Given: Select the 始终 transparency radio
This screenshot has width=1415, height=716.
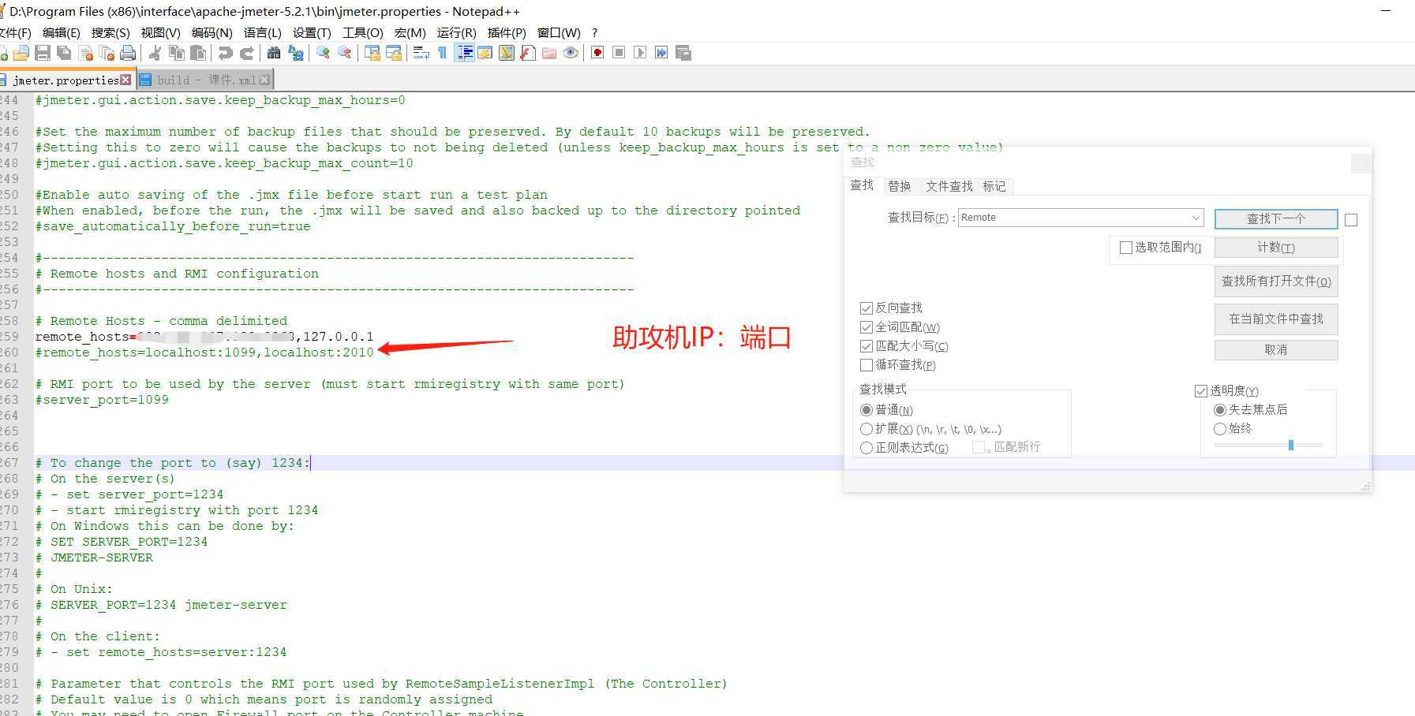Looking at the screenshot, I should pos(1220,429).
